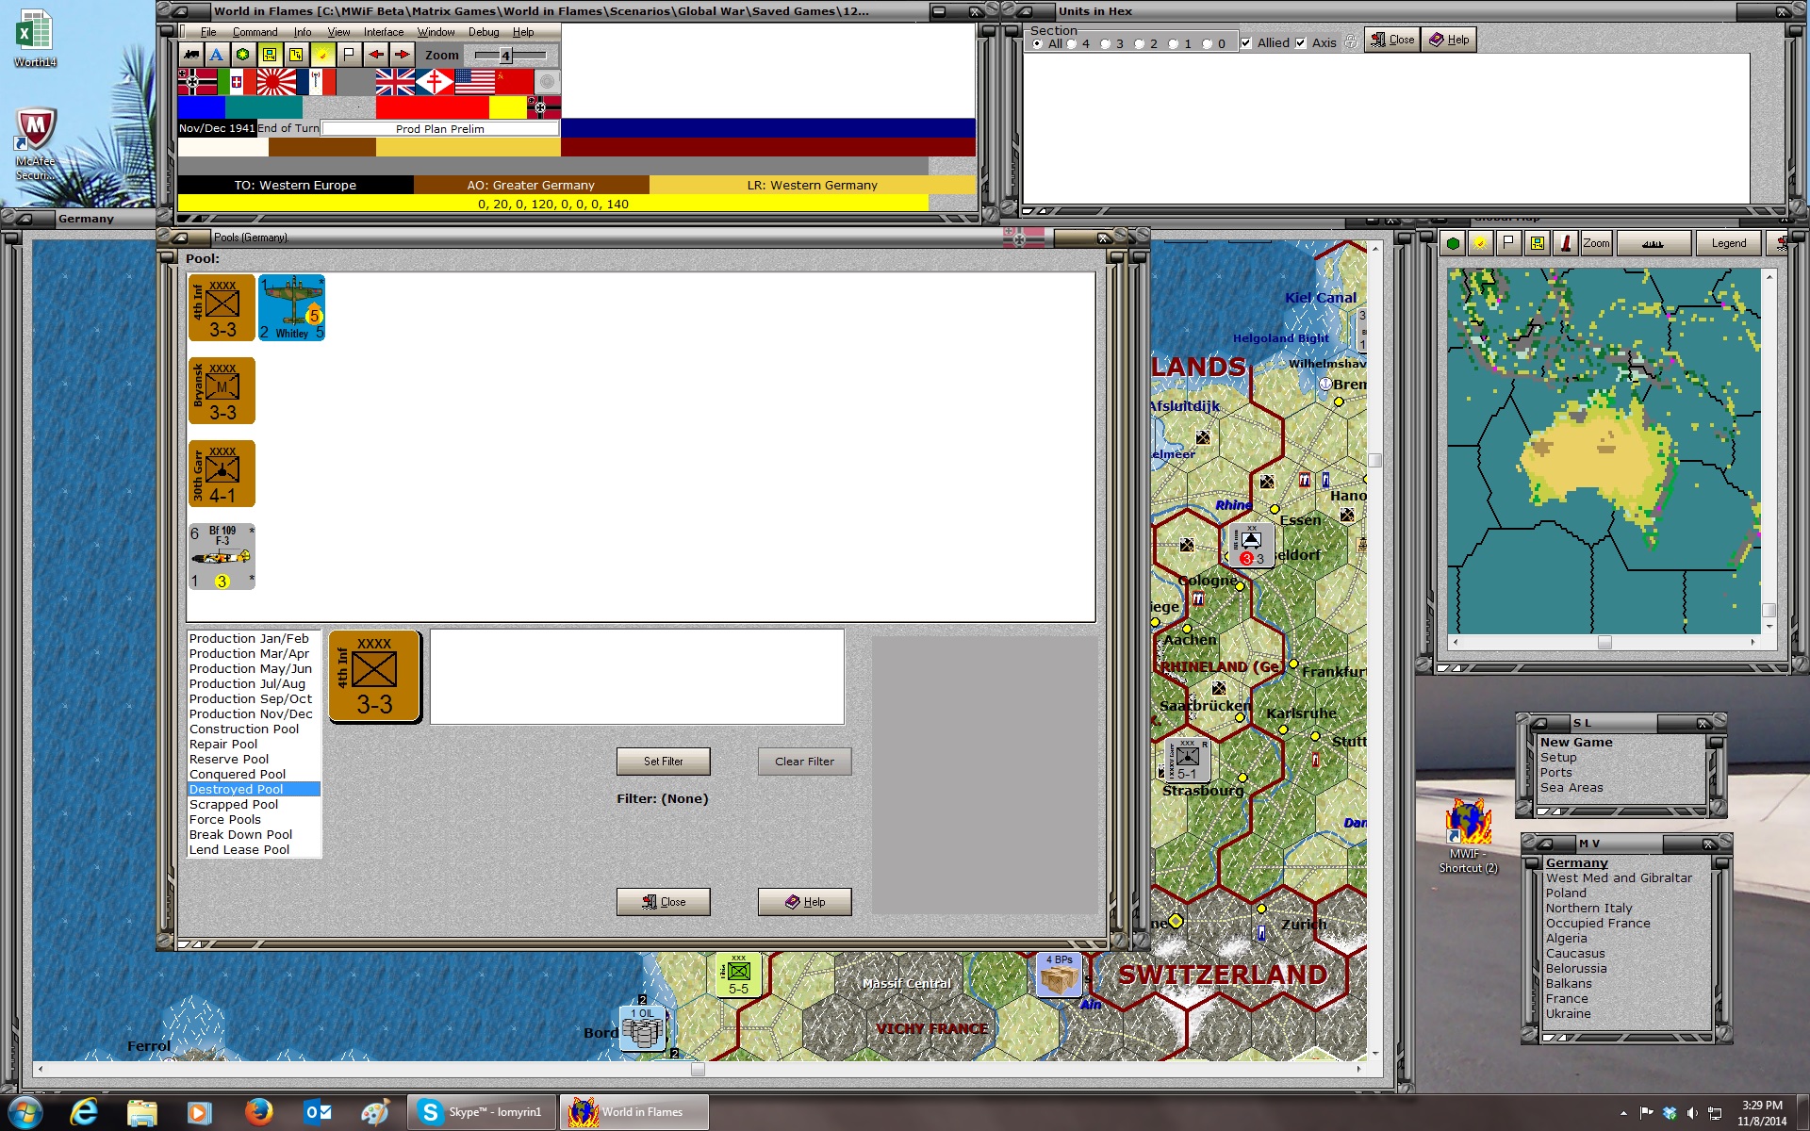
Task: Click the ship silhouette button in global map
Action: [1653, 243]
